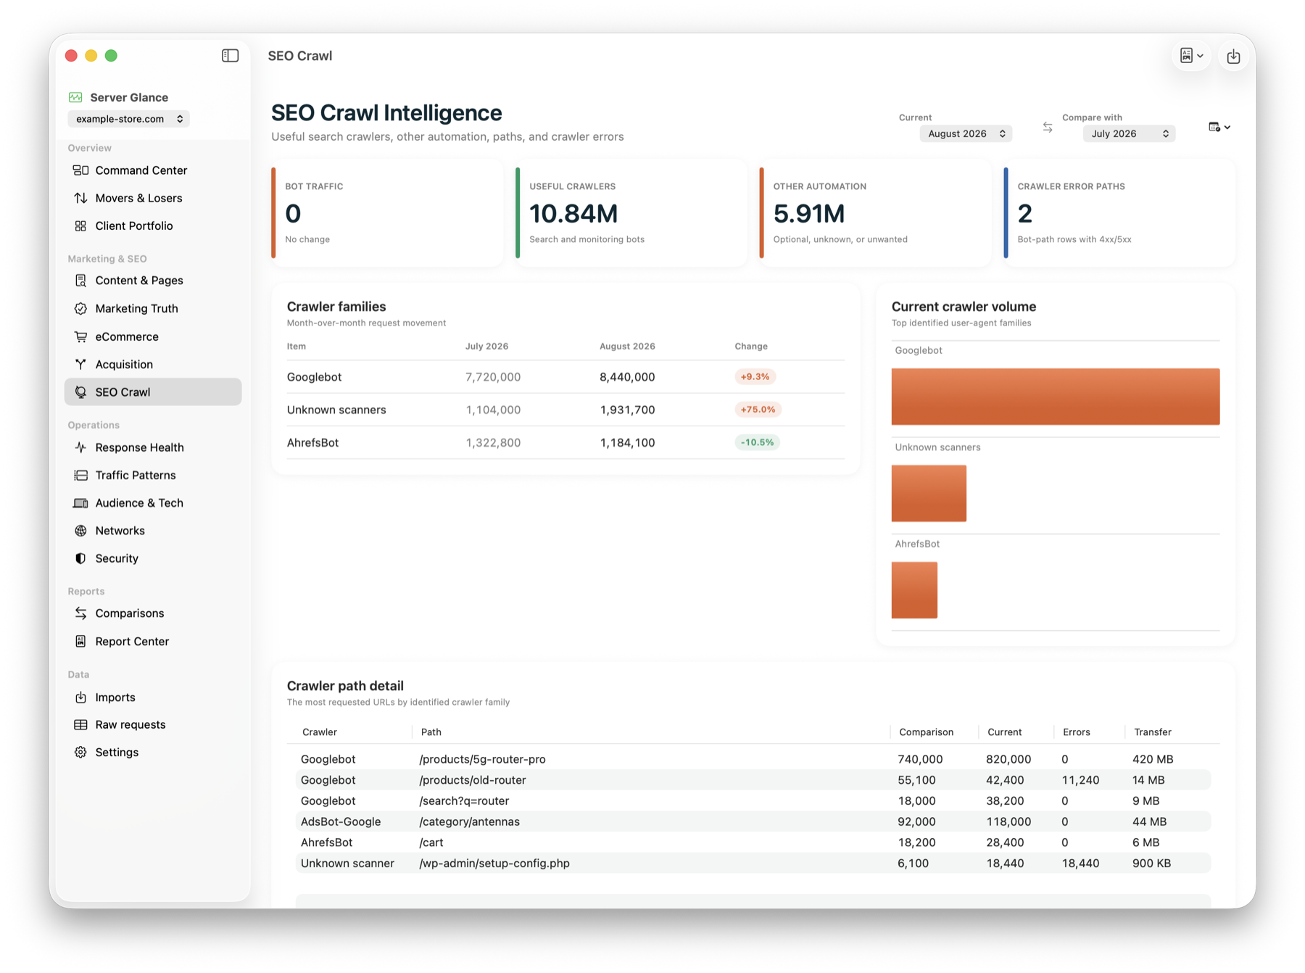1305x973 pixels.
Task: Click the Settings gear icon
Action: tap(80, 753)
